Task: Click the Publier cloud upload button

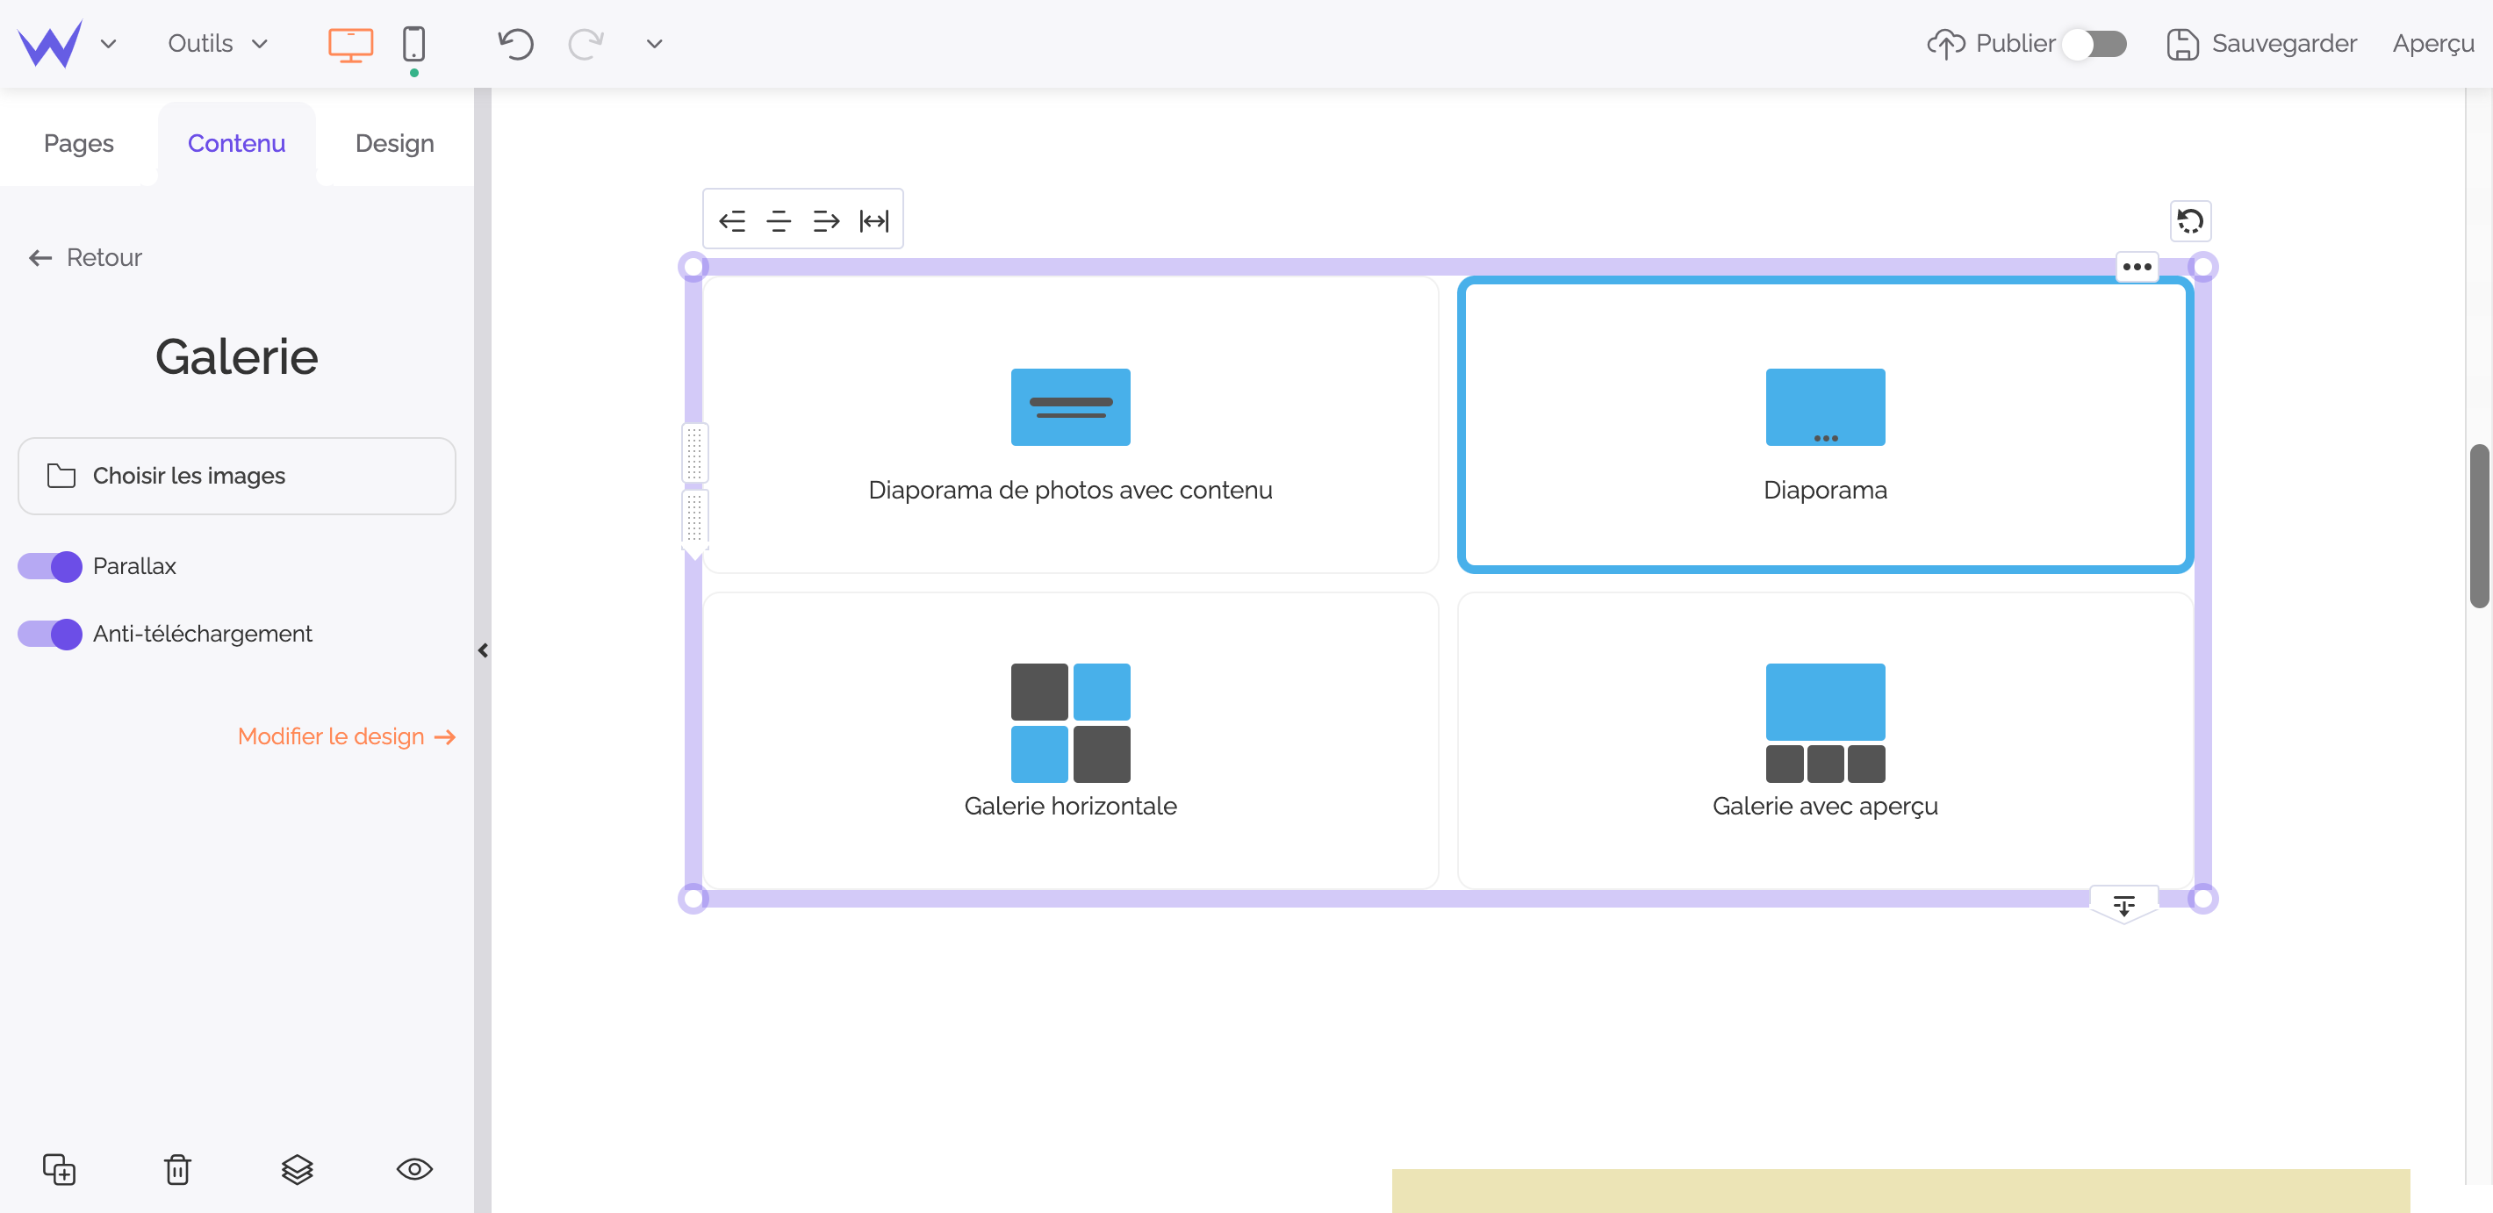Action: (1991, 44)
